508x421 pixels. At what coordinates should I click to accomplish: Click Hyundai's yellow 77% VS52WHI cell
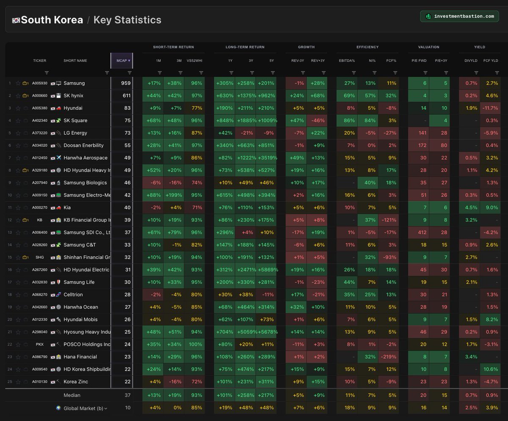(x=194, y=108)
